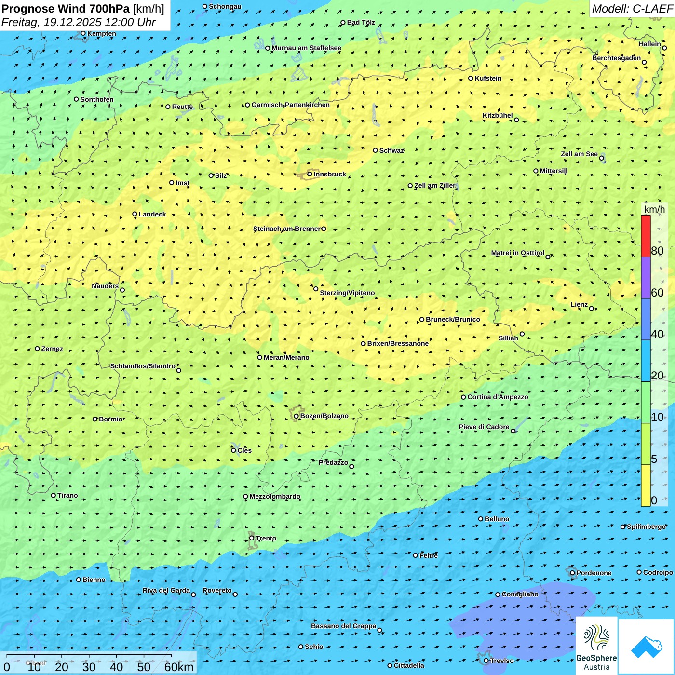
Task: Click the GeoSphere Austria logo
Action: (x=596, y=645)
